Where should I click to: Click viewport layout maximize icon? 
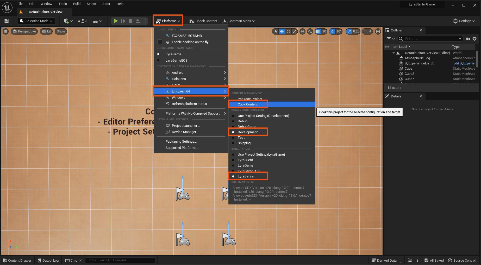pyautogui.click(x=378, y=31)
